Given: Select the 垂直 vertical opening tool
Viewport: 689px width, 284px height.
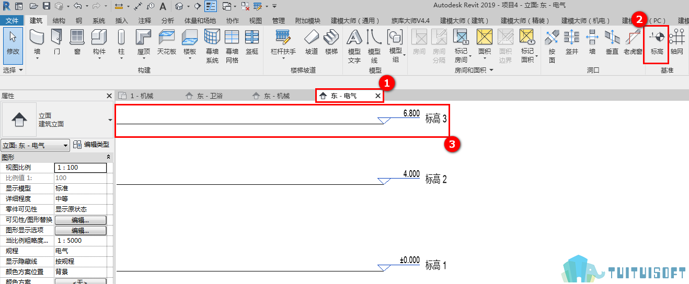Looking at the screenshot, I should (x=612, y=42).
